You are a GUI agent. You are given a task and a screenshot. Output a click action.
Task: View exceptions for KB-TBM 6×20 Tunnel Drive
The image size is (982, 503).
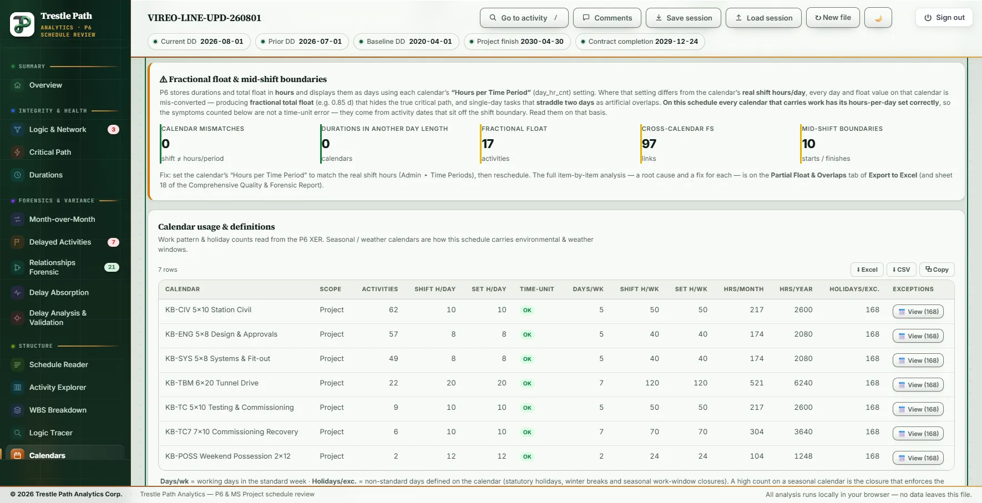point(918,385)
